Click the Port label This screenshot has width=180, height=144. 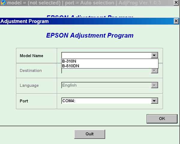click(x=24, y=101)
